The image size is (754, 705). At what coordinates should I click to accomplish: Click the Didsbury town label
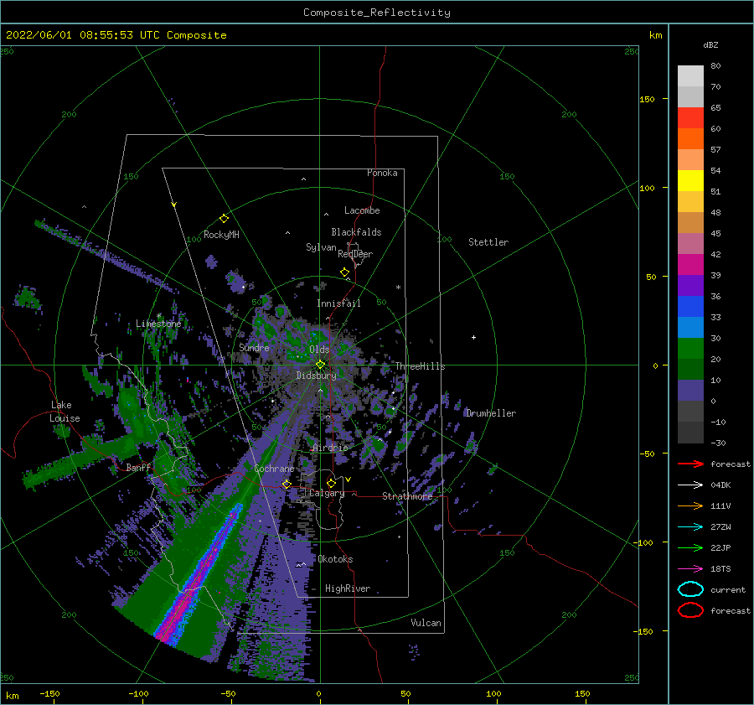click(x=316, y=376)
